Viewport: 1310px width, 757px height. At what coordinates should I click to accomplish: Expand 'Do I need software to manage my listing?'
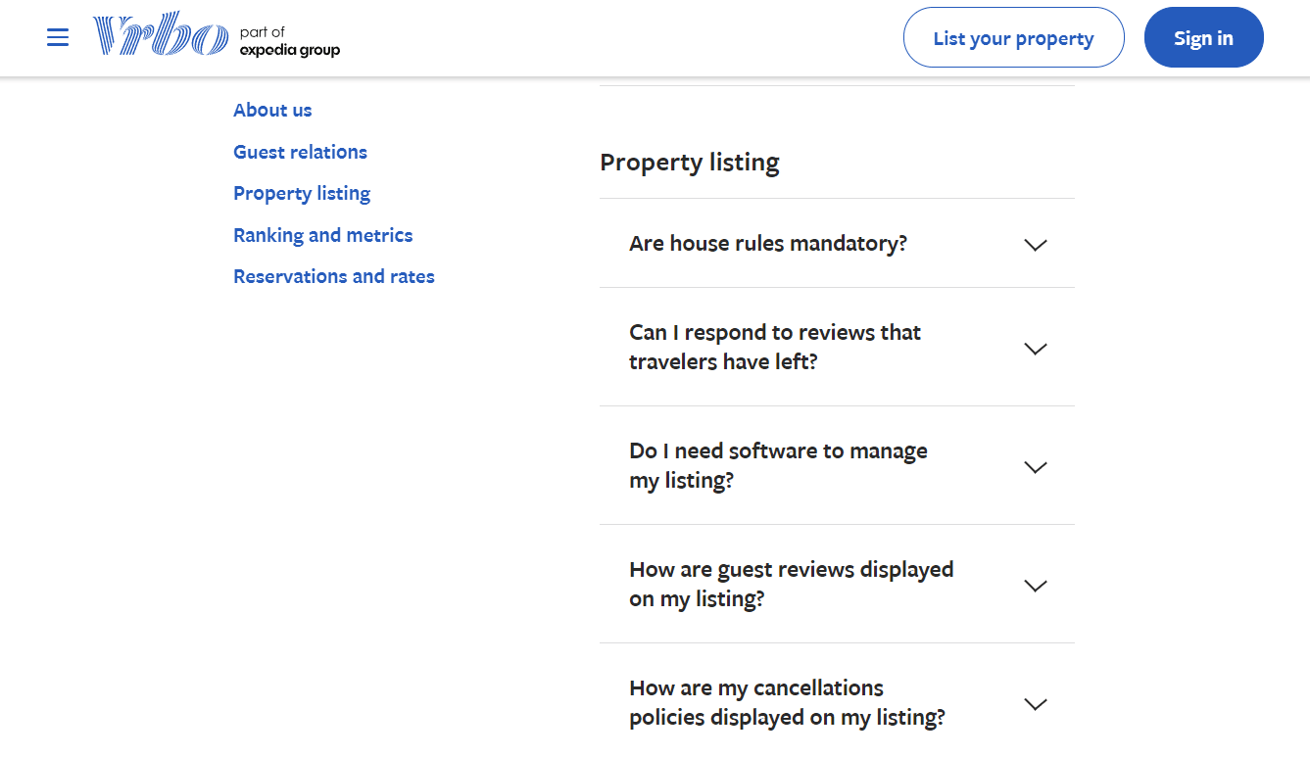point(778,465)
